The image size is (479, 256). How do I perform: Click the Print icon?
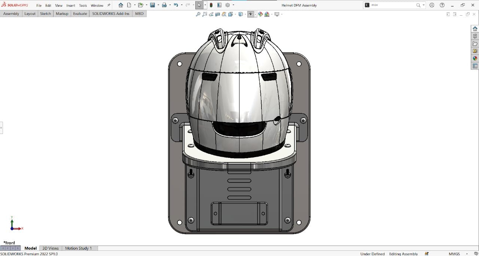click(x=164, y=5)
